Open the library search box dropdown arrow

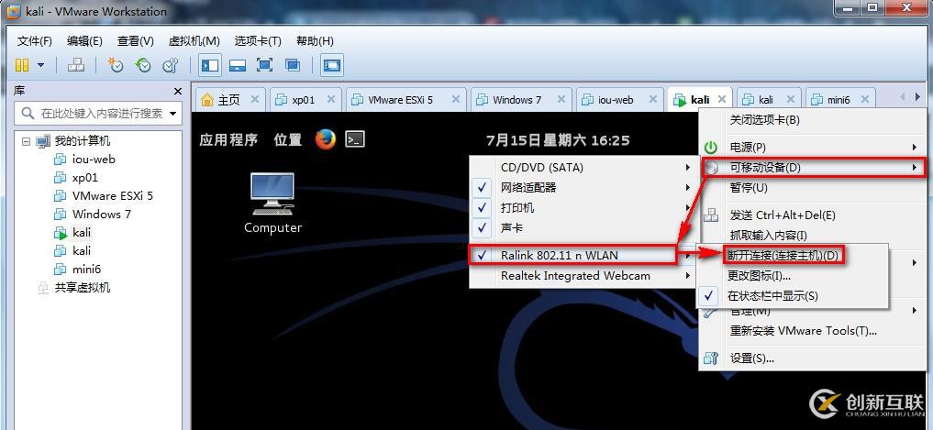173,113
